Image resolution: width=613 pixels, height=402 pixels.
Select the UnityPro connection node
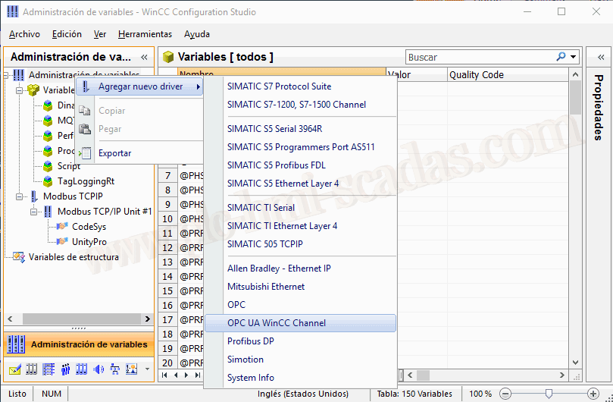(89, 241)
